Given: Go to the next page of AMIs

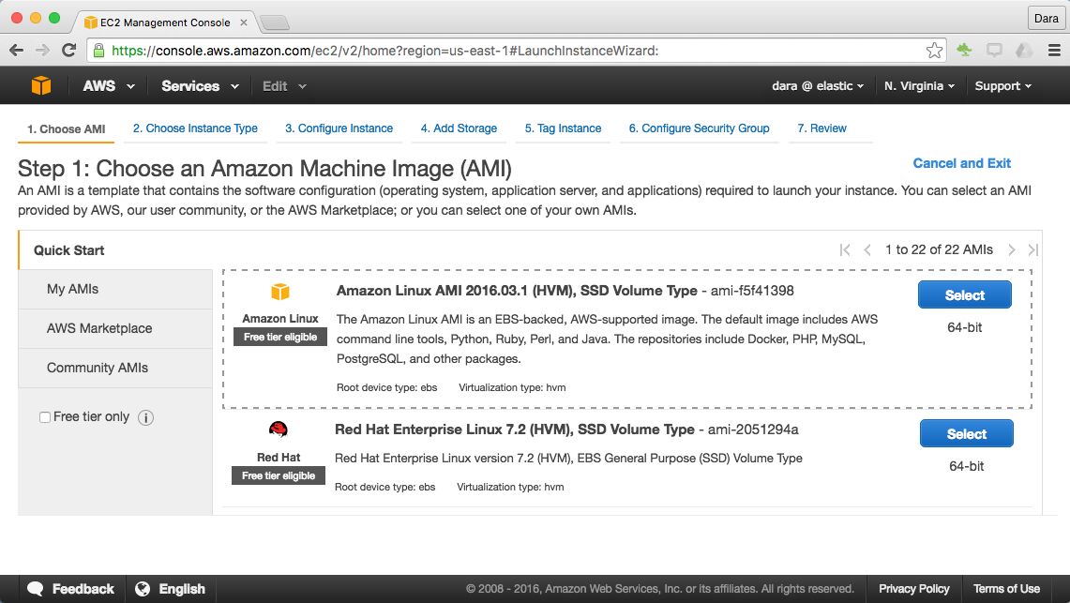Looking at the screenshot, I should [1011, 249].
